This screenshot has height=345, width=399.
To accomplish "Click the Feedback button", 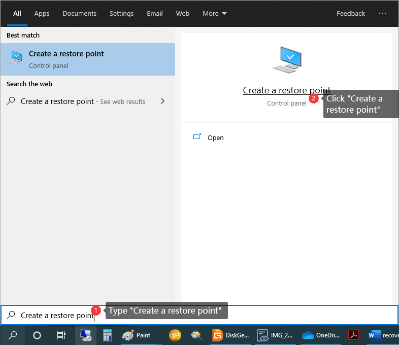I will (x=351, y=13).
